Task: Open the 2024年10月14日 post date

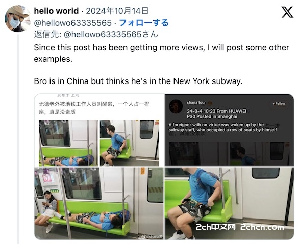Action: [x=117, y=11]
